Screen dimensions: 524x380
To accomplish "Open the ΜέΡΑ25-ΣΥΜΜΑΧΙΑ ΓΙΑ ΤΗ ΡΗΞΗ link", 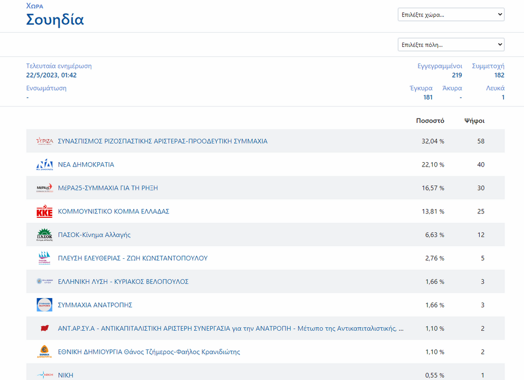I will pyautogui.click(x=108, y=188).
